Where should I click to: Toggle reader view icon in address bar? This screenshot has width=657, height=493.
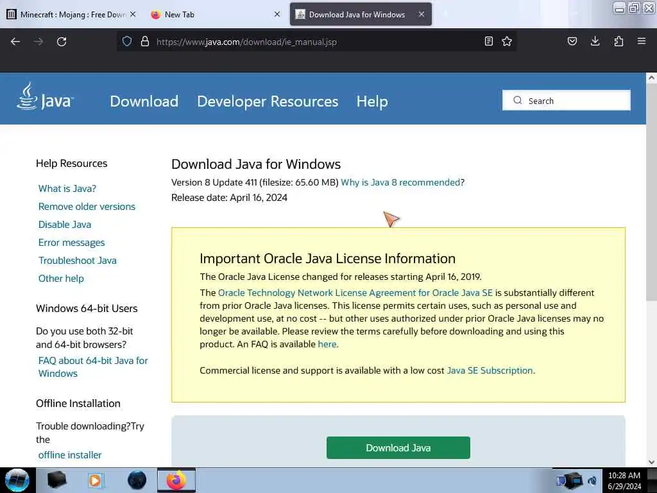click(x=488, y=42)
